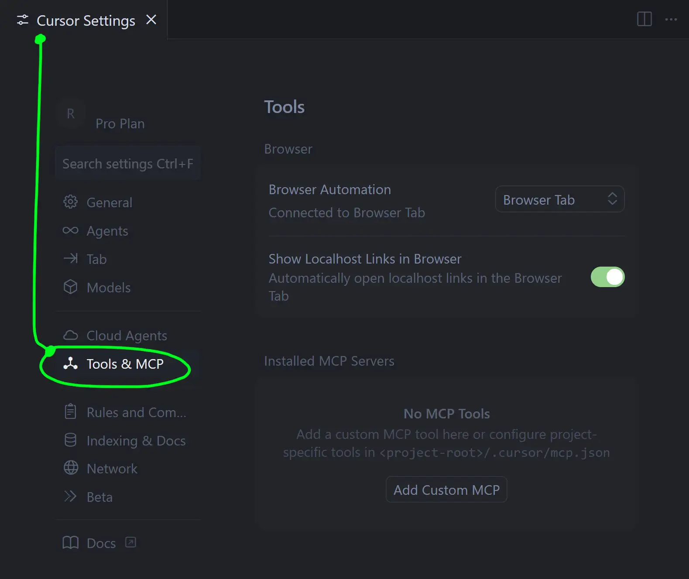
Task: Open Cloud Agents settings section
Action: pos(127,336)
